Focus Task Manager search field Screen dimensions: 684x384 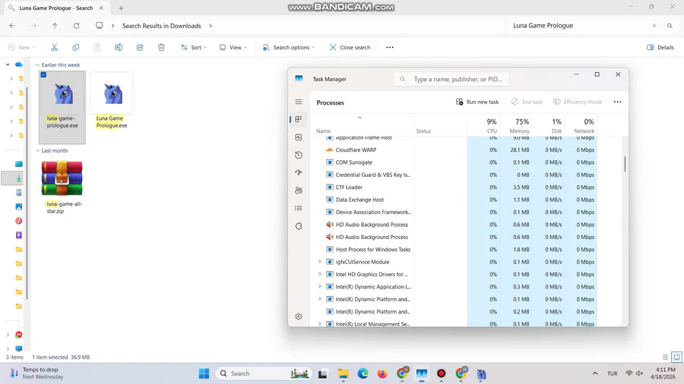pyautogui.click(x=451, y=79)
